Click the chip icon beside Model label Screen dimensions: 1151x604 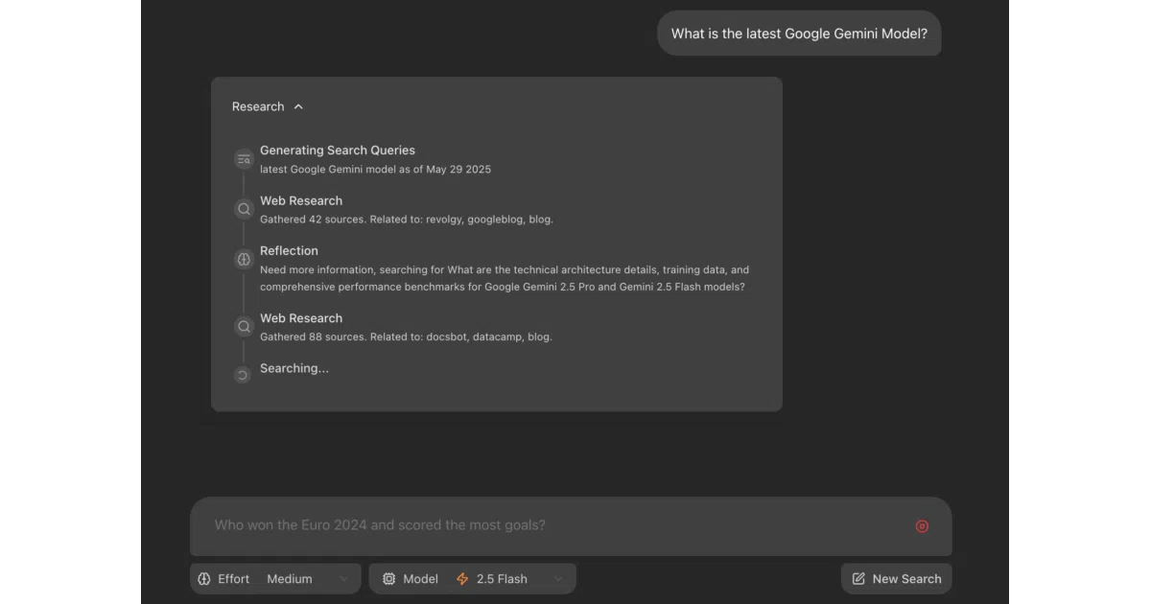pyautogui.click(x=388, y=579)
